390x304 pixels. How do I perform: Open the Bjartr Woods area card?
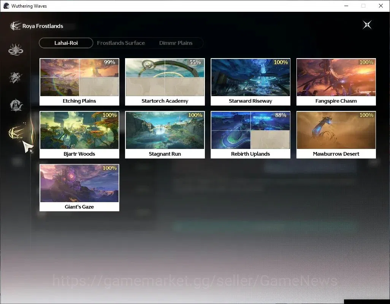79,135
